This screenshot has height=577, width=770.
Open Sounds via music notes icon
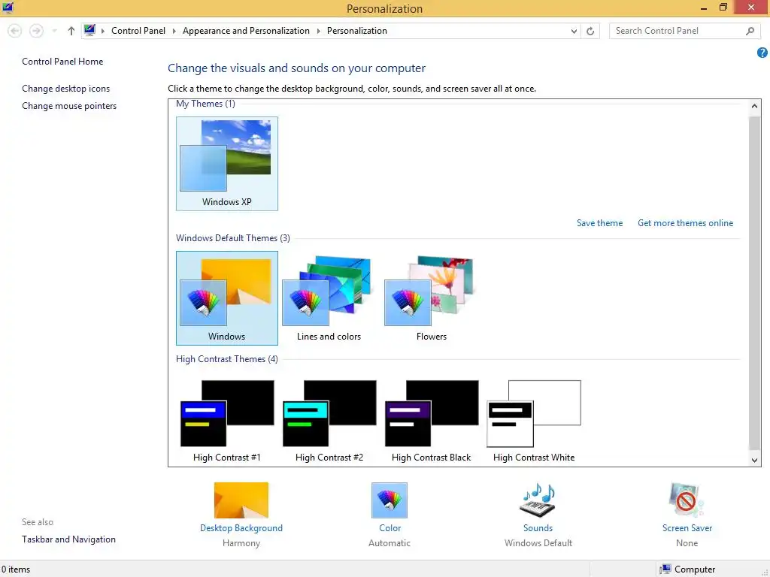coord(538,500)
